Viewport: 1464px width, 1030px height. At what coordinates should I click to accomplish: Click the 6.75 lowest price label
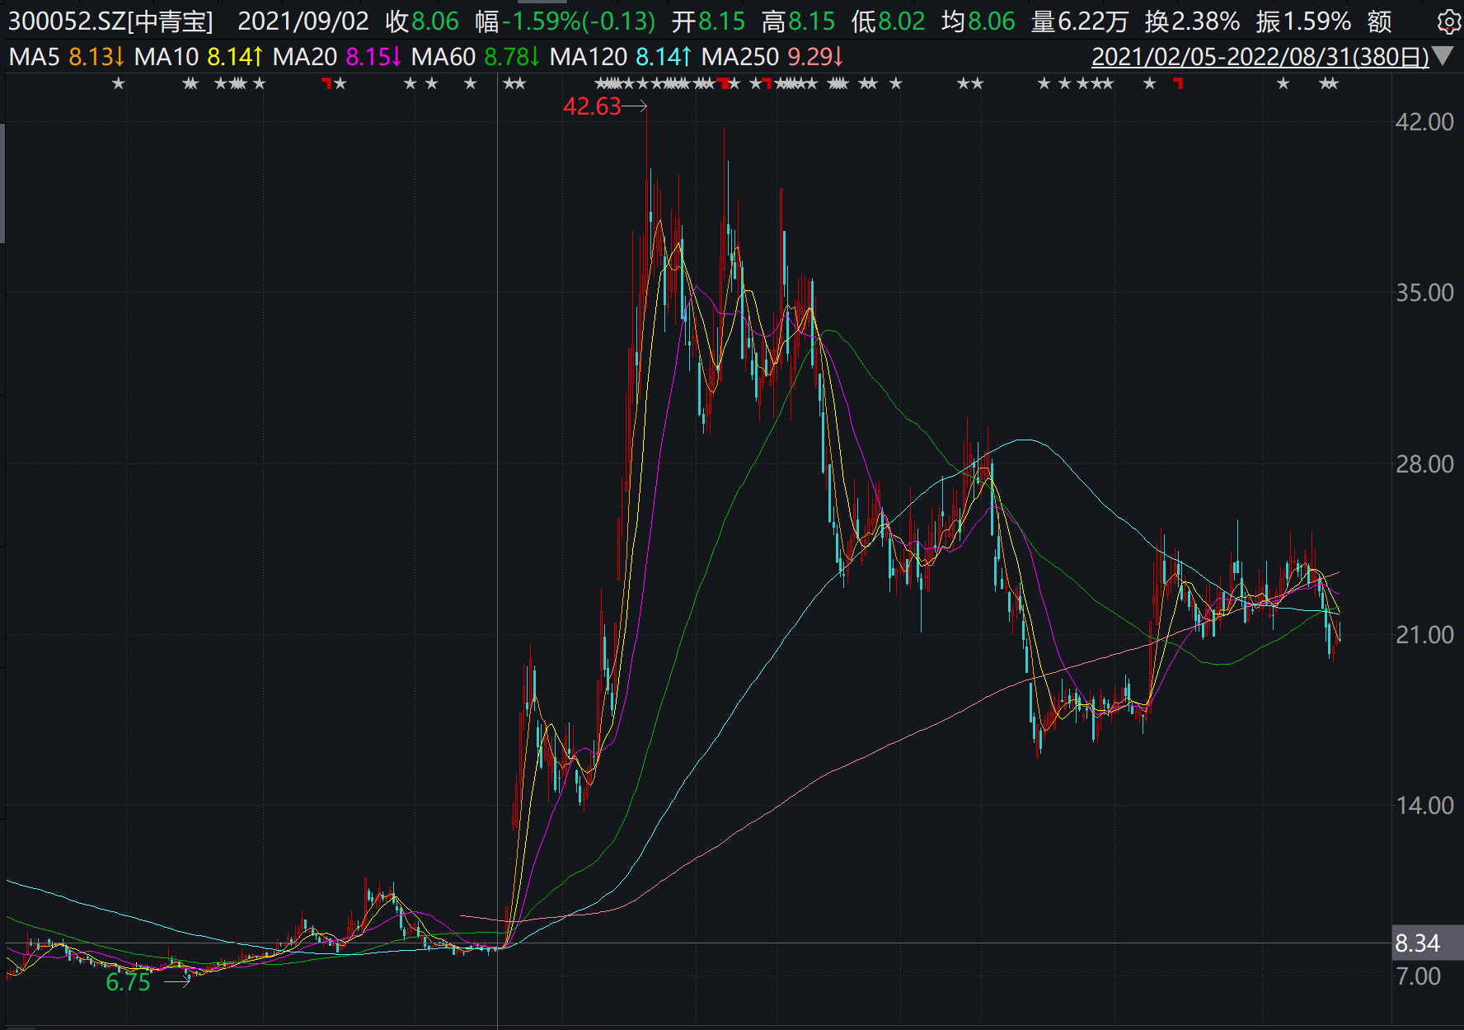128,982
